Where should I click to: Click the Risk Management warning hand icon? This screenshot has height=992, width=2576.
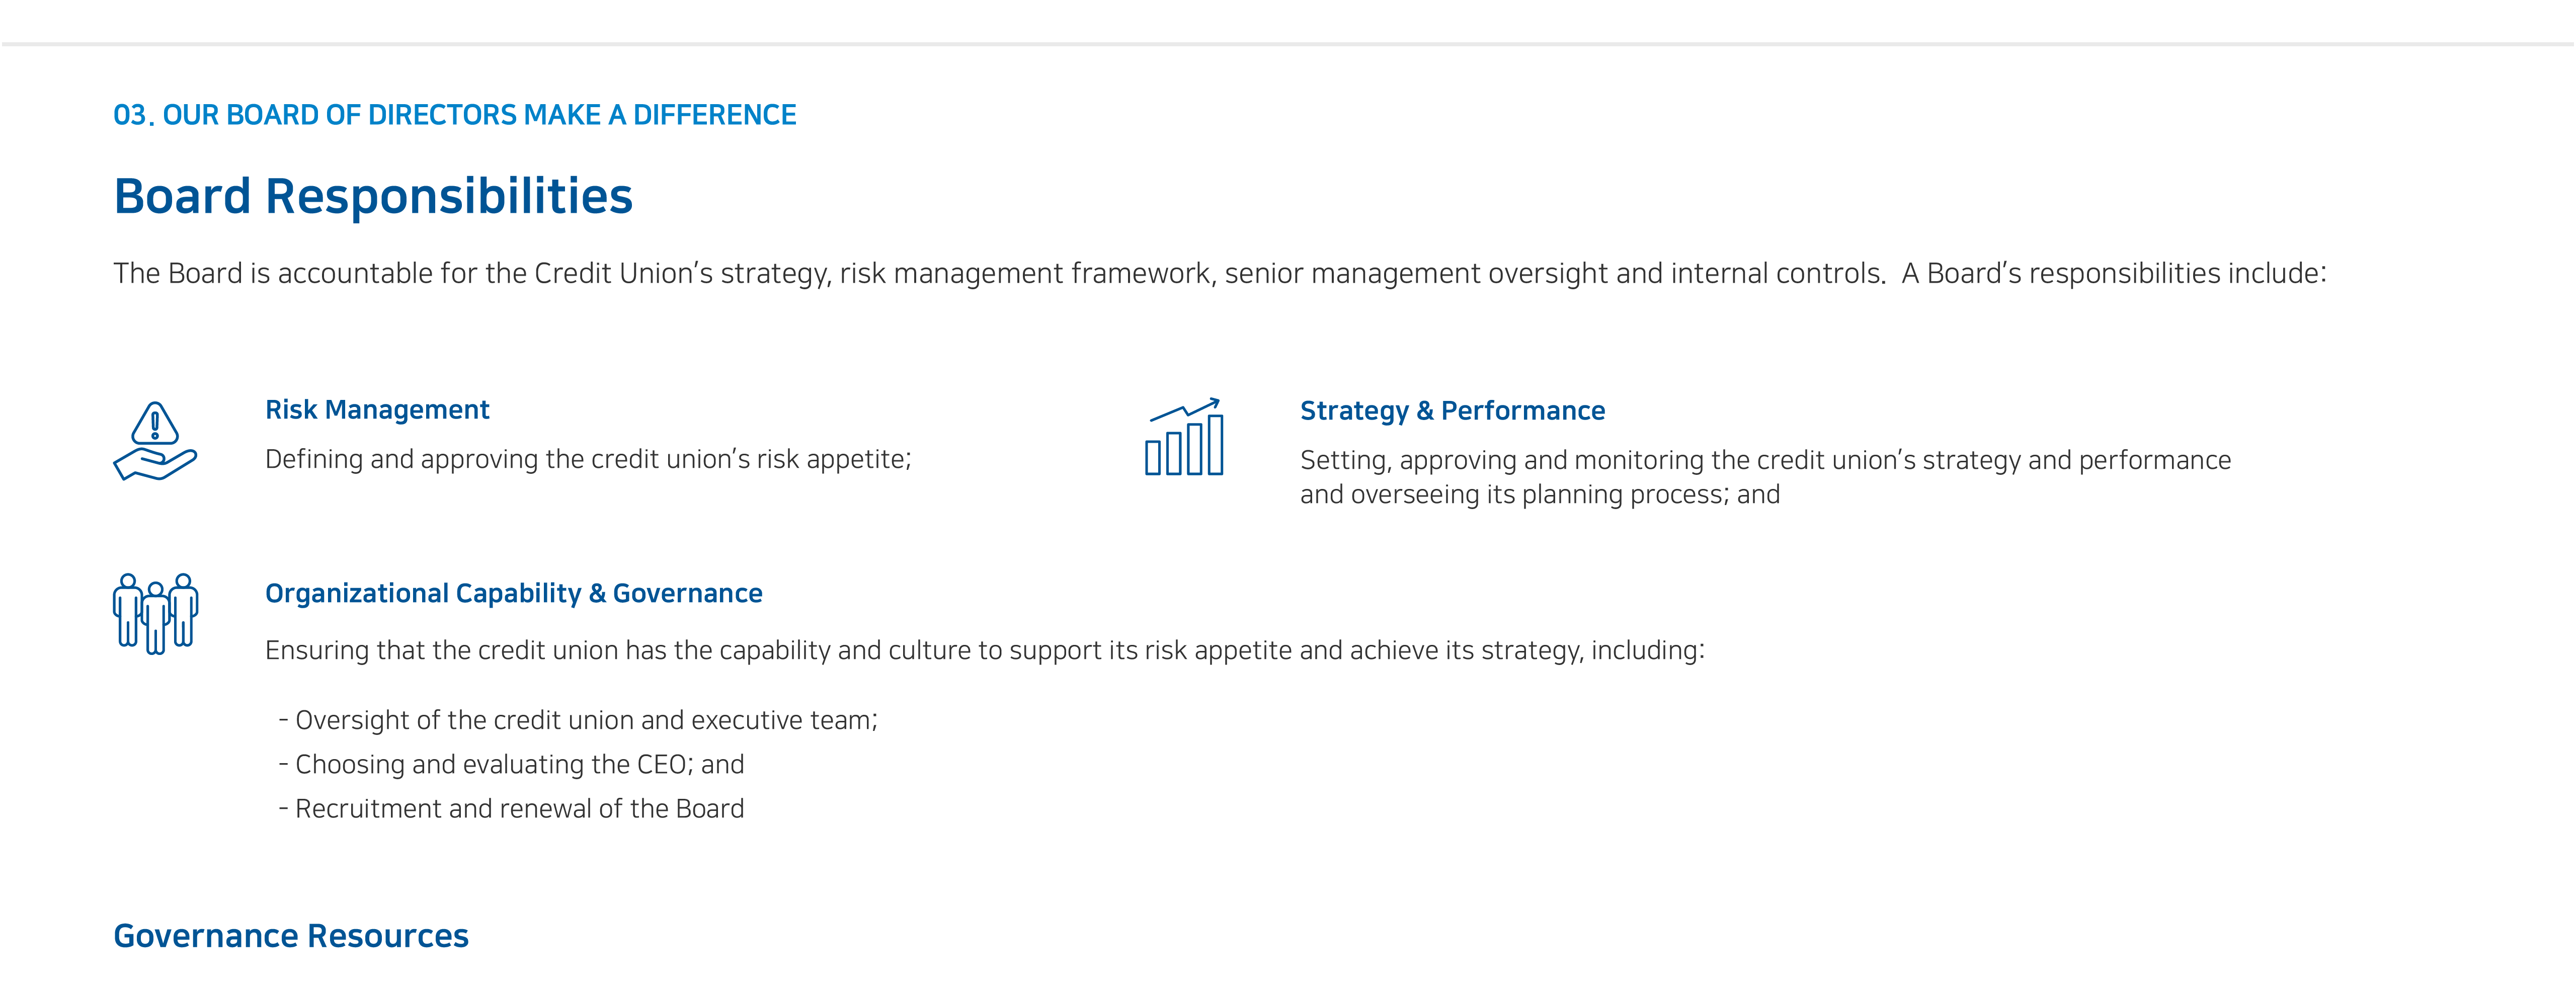click(155, 441)
